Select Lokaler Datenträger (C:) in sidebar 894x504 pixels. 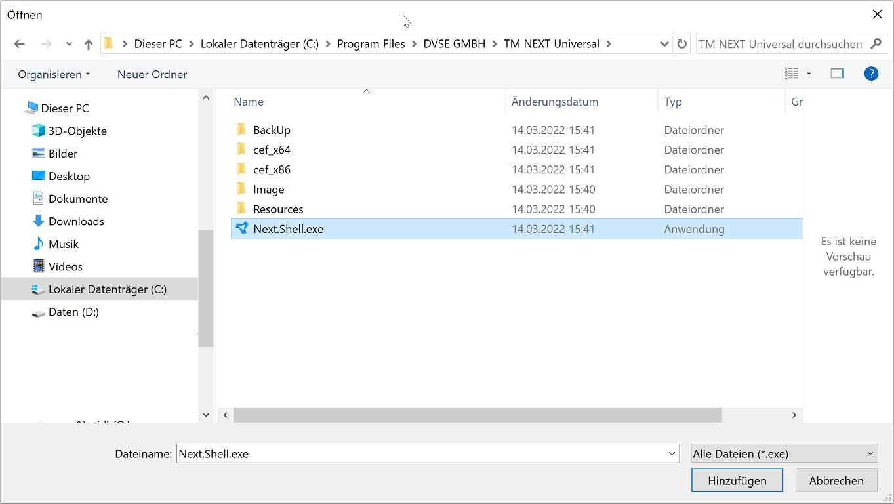tap(99, 289)
